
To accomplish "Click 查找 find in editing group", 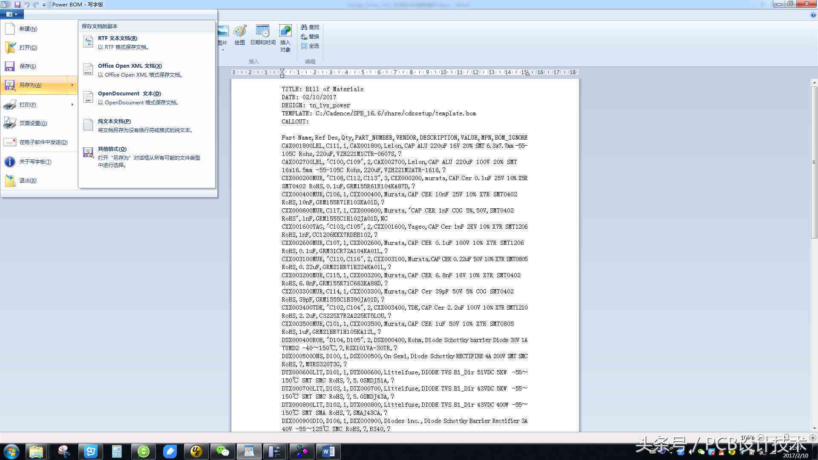I will pos(310,27).
